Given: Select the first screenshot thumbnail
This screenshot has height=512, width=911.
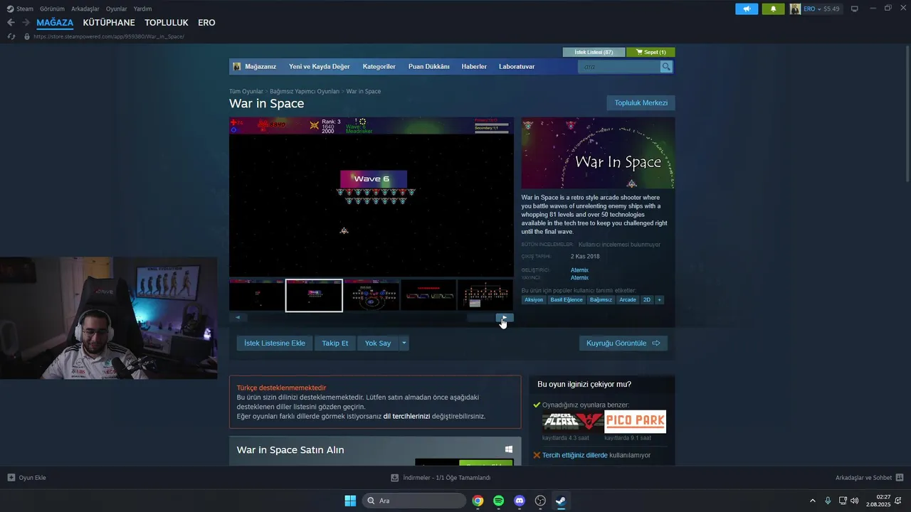Looking at the screenshot, I should point(257,295).
